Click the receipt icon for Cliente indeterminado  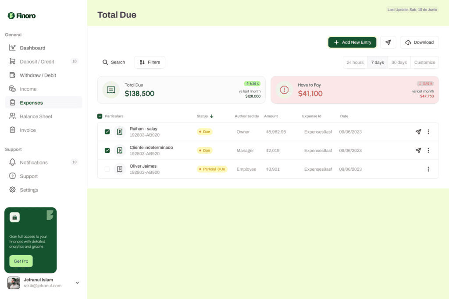coord(120,151)
